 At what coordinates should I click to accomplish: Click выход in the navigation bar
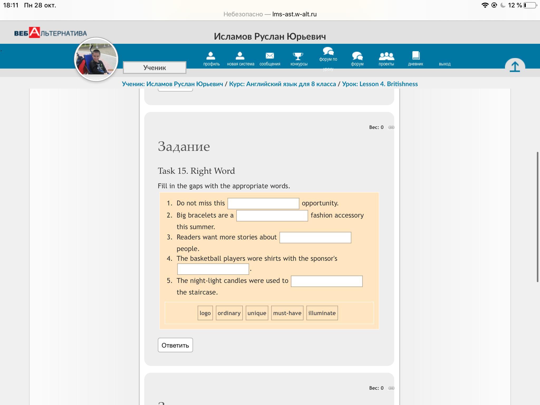[x=445, y=64]
